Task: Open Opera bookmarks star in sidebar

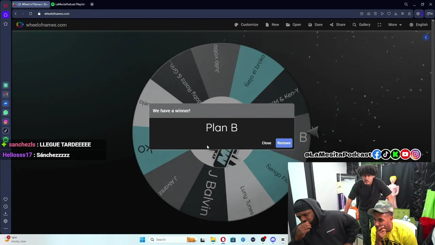Action: click(x=5, y=24)
